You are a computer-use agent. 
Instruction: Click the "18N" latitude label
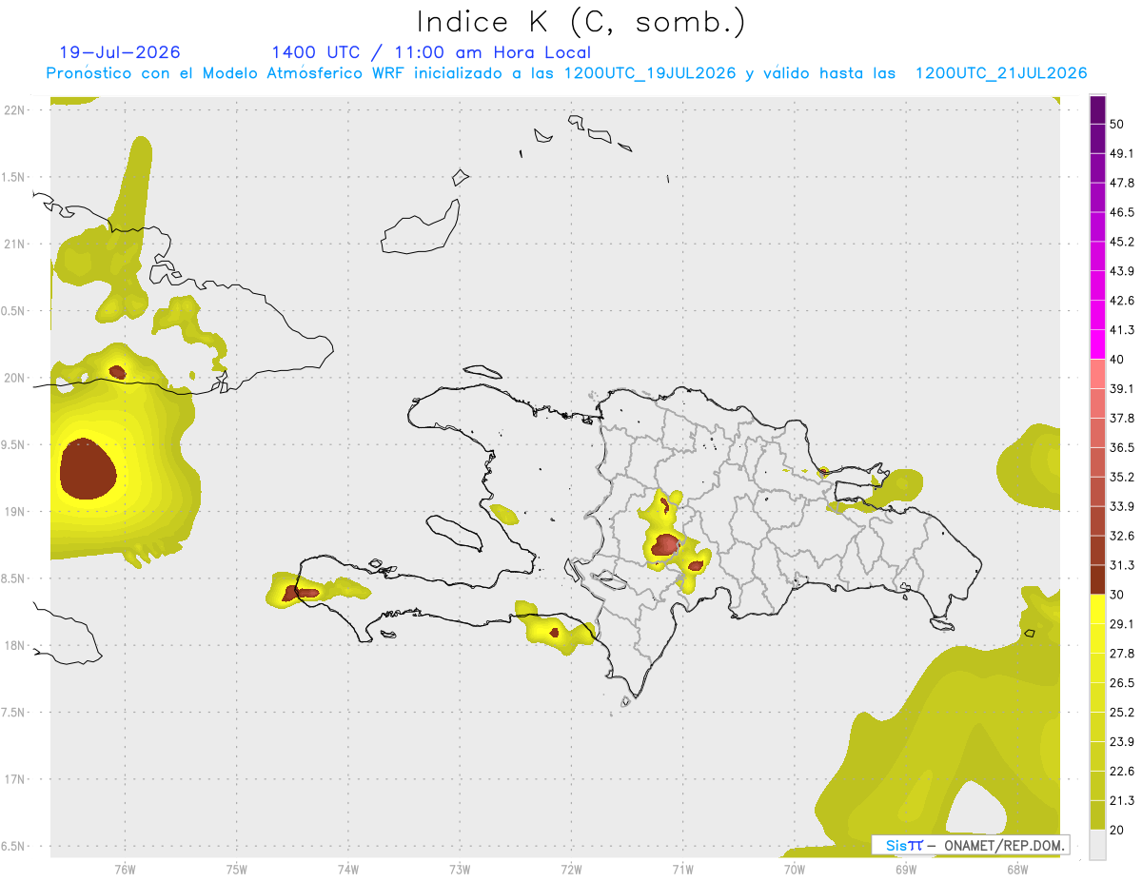pos(14,646)
